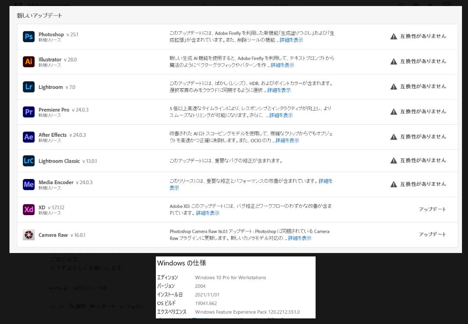
Task: Open 詳細を表示 link for Camera Raw
Action: [299, 238]
